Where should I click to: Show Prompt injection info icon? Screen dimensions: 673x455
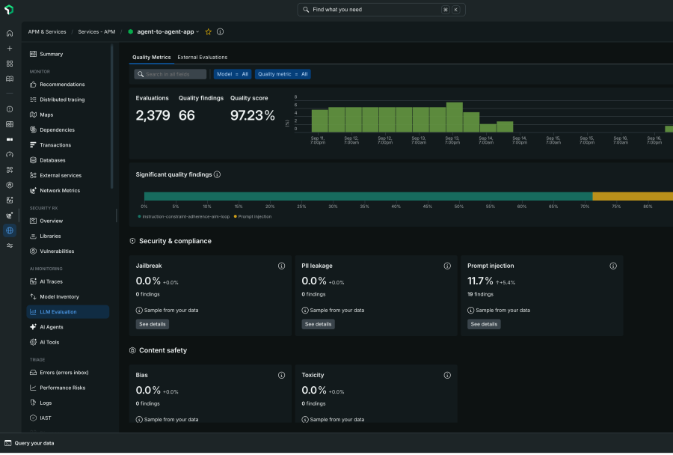pyautogui.click(x=613, y=266)
